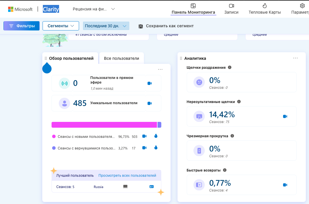Go to the Записи section

coord(231,9)
